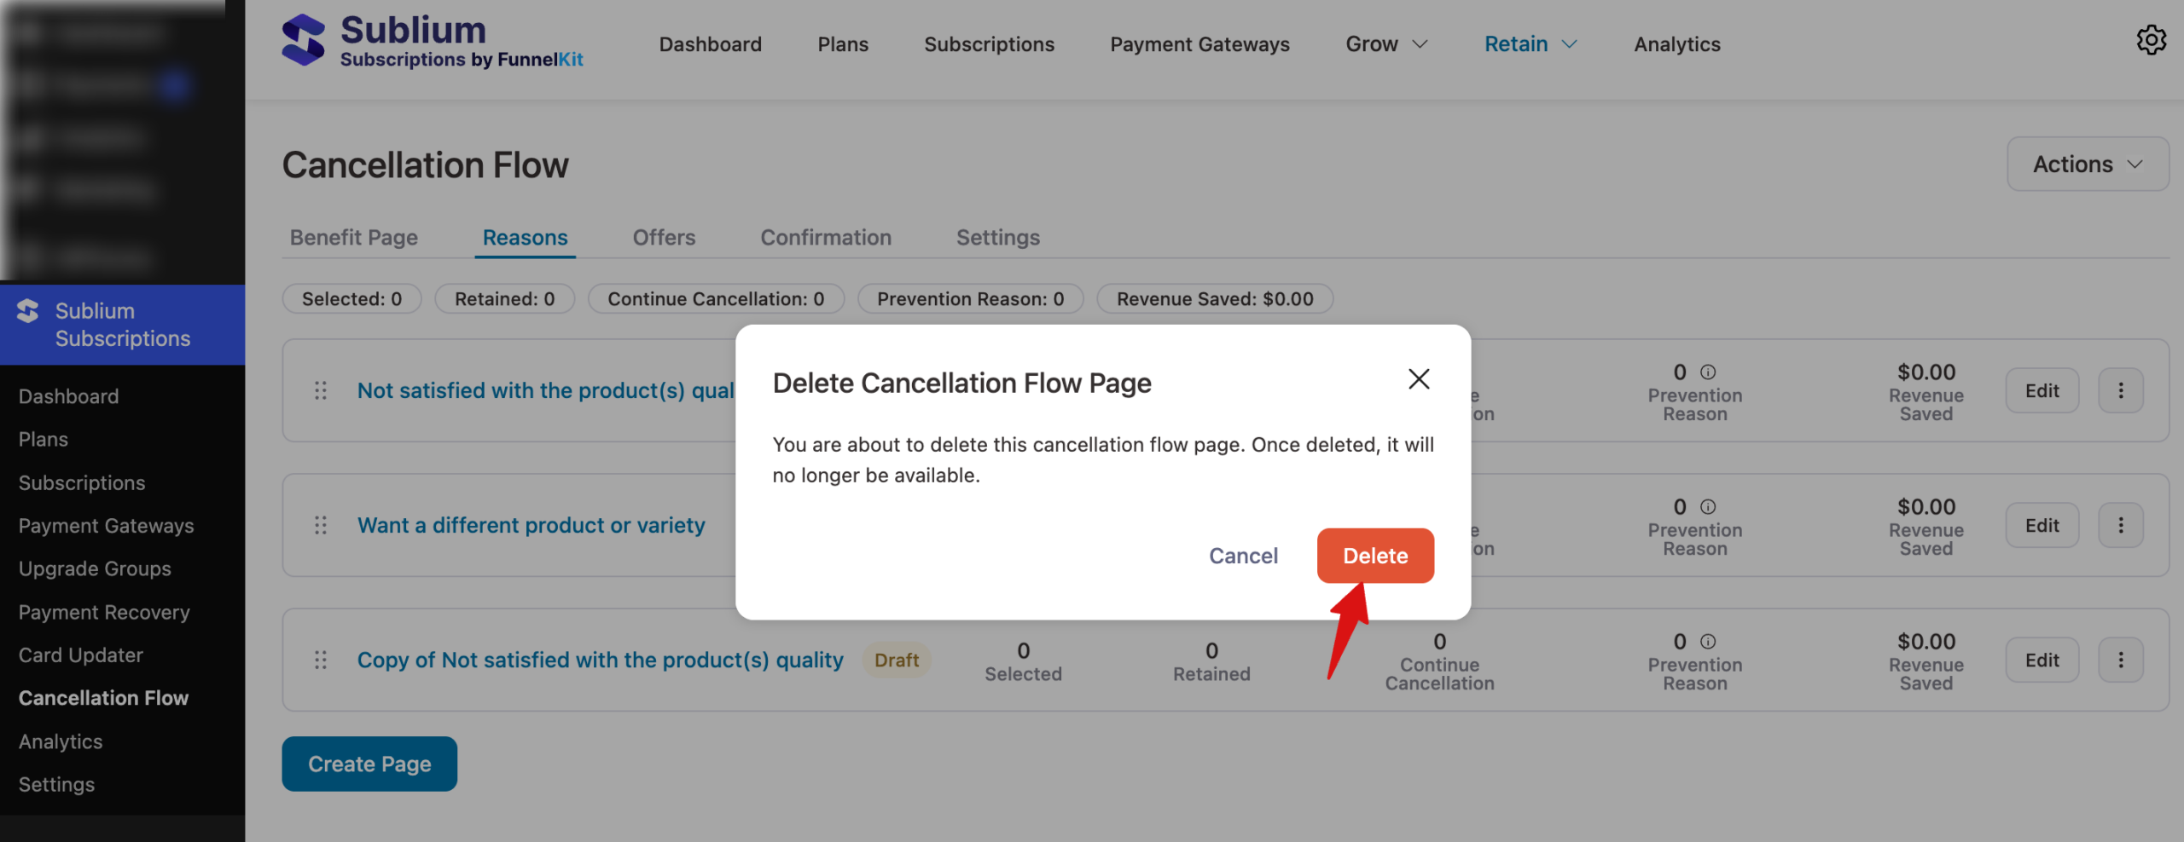2184x842 pixels.
Task: Expand the Retain menu chevron
Action: pyautogui.click(x=1570, y=44)
